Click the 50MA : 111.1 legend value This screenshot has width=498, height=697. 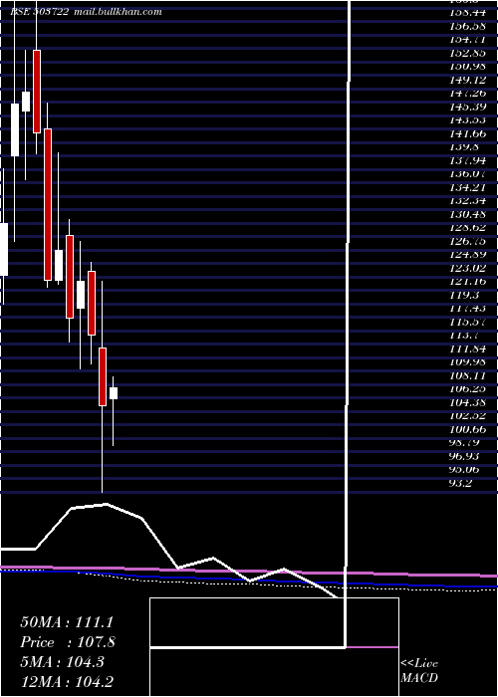(67, 622)
